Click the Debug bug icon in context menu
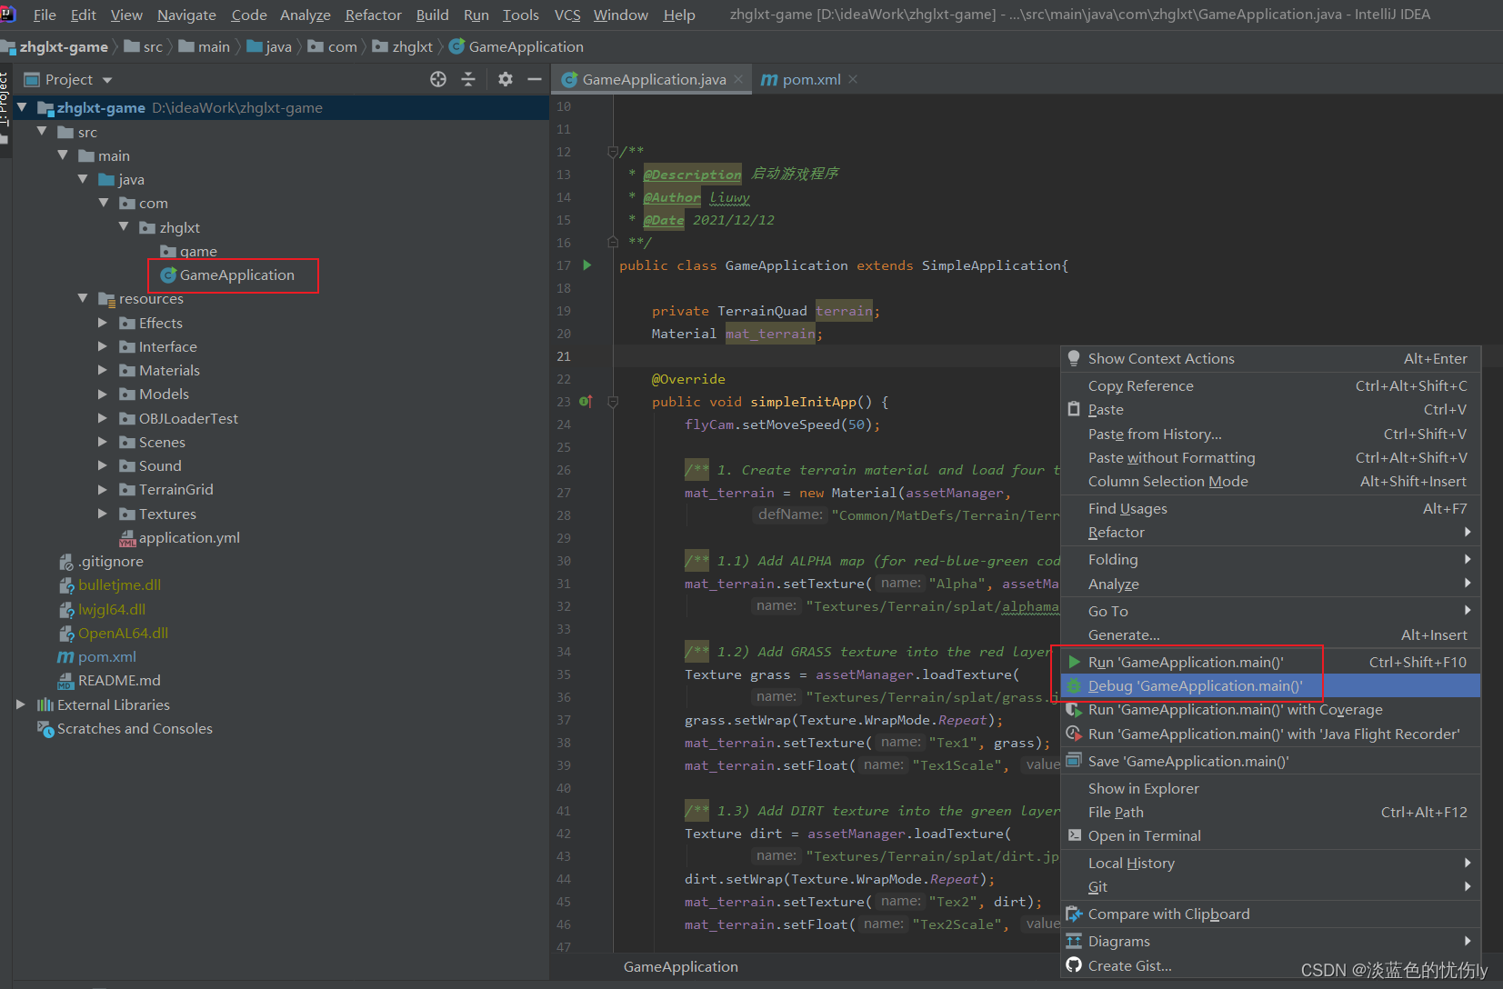 1074,685
